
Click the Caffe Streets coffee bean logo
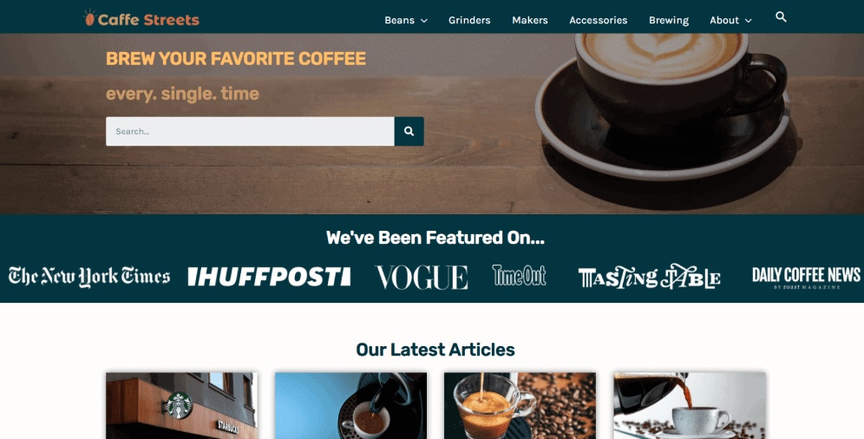point(89,18)
